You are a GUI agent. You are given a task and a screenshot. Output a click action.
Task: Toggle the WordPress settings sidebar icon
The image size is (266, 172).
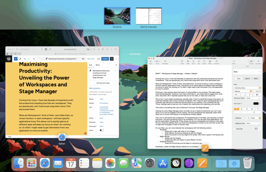pos(112,59)
